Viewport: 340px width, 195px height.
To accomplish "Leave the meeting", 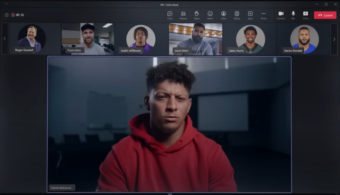I will pyautogui.click(x=325, y=15).
